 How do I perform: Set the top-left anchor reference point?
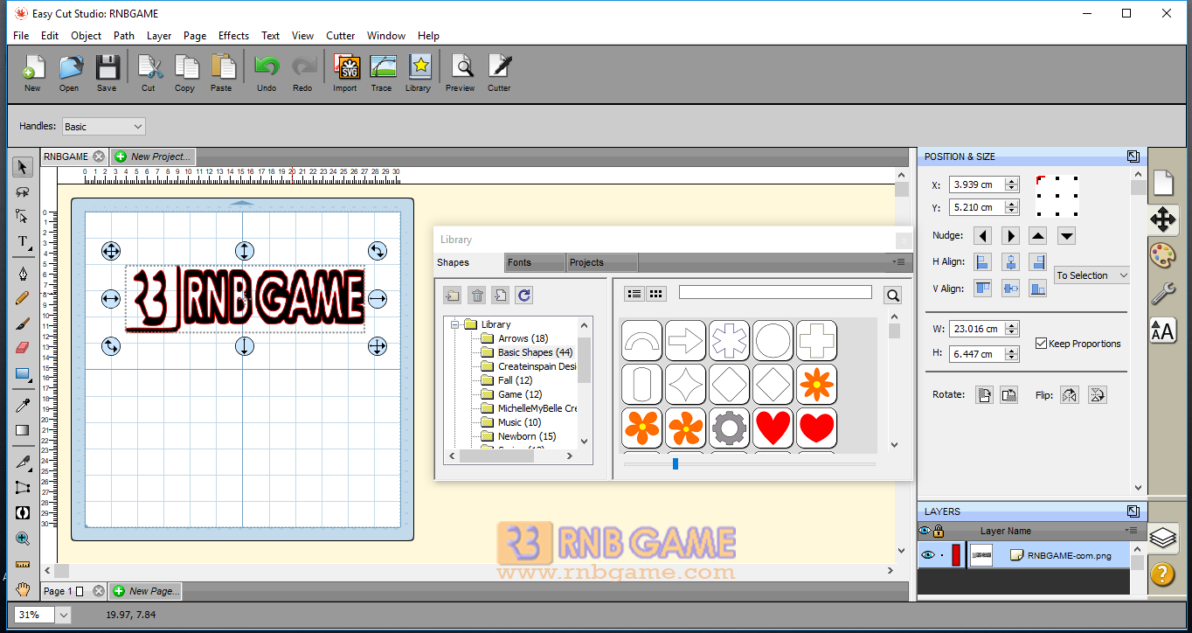pos(1040,179)
